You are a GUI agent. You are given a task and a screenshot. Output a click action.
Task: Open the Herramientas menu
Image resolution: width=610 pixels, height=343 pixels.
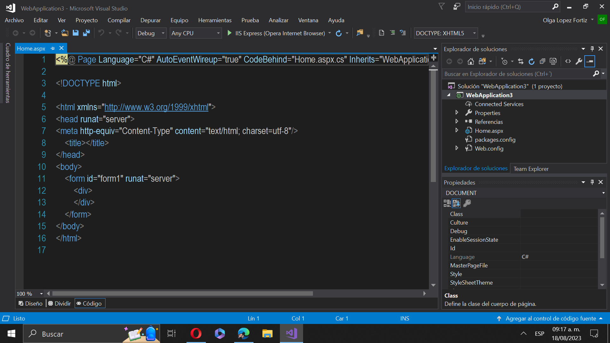(215, 20)
